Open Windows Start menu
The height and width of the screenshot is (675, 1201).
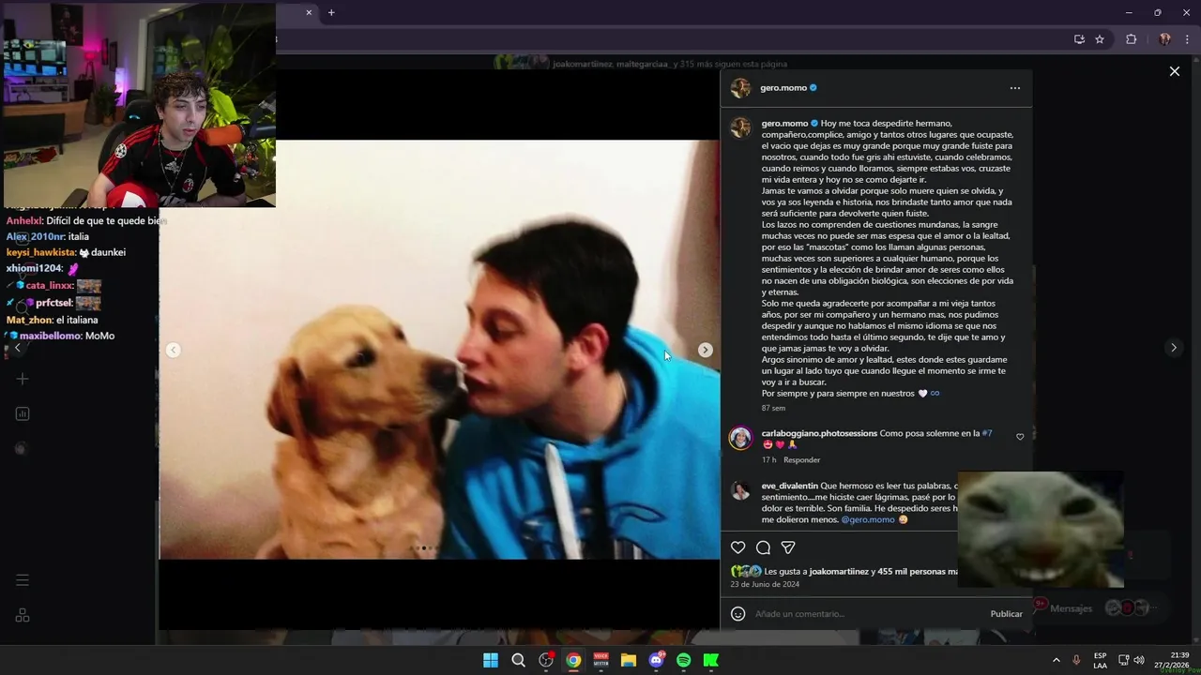pyautogui.click(x=490, y=660)
